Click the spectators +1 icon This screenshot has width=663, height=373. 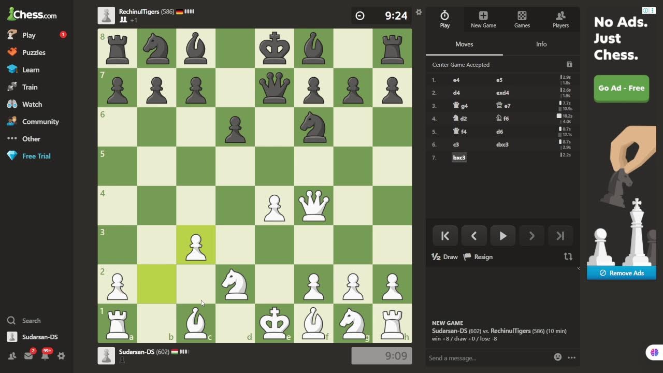pos(128,20)
